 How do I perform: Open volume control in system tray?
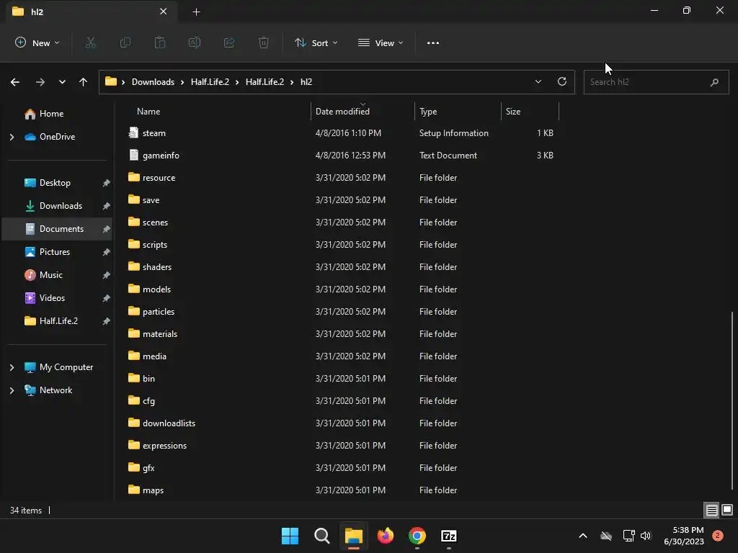click(646, 536)
